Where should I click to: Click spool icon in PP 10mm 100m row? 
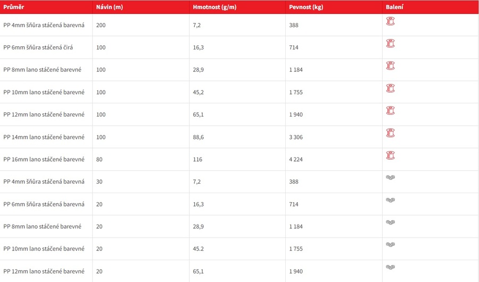point(391,88)
